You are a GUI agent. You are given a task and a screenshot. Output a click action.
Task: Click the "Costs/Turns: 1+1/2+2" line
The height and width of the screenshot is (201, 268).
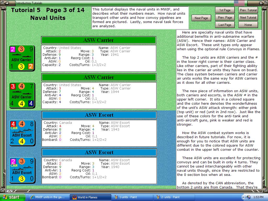pyautogui.click(x=88, y=177)
